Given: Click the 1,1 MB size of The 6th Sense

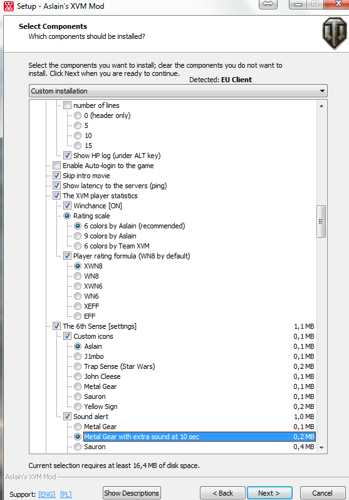Looking at the screenshot, I should 304,326.
